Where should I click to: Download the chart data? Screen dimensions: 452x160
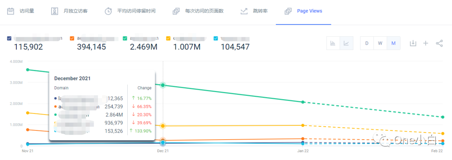point(413,43)
